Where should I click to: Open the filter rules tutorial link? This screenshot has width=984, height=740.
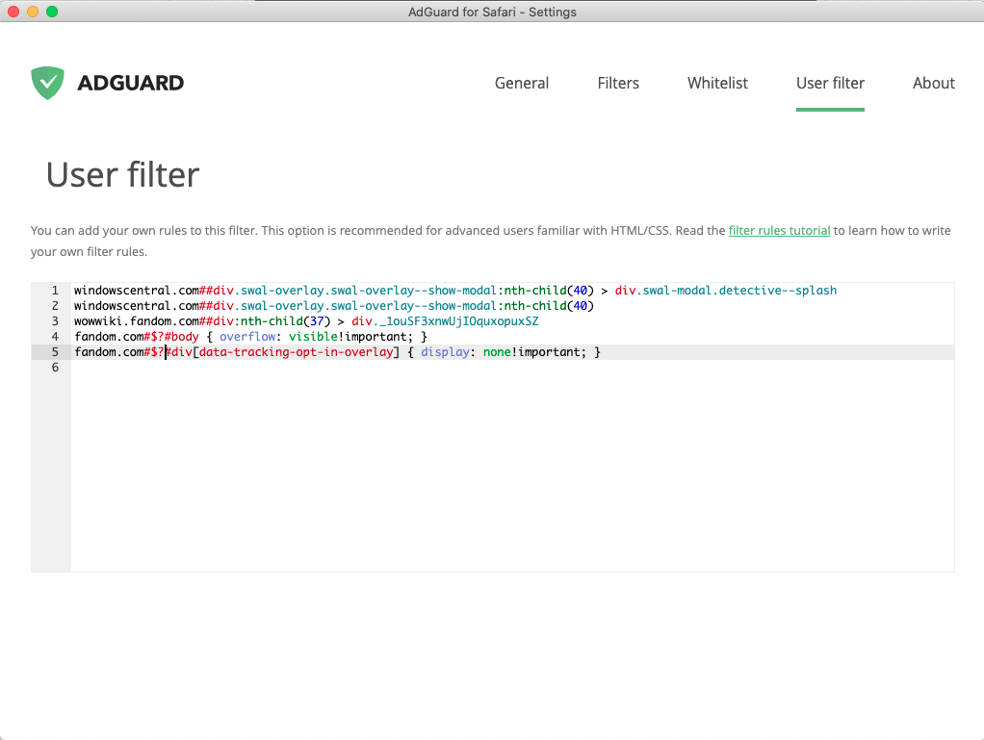[779, 230]
